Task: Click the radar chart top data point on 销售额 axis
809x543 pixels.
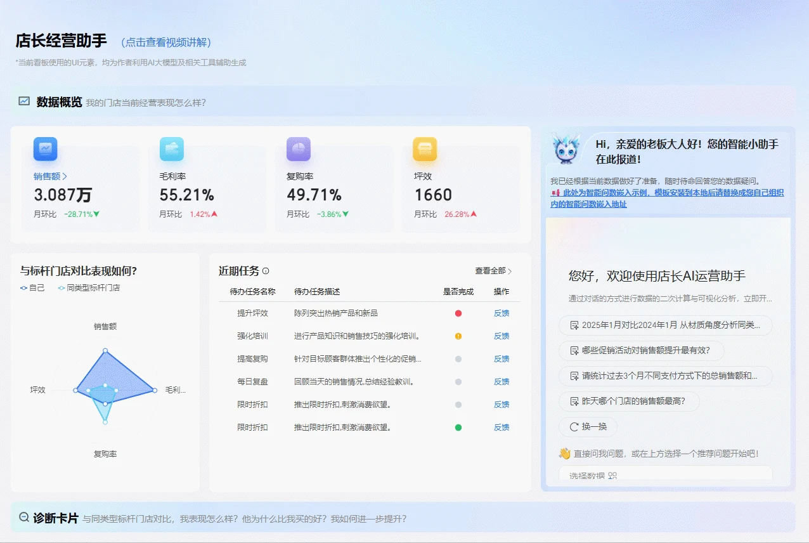Action: (105, 350)
